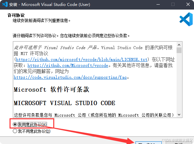The image size is (194, 144).
Task: Click "继续安装前请阅读下列重要信息。" text
Action: pyautogui.click(x=41, y=20)
